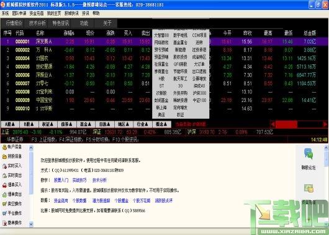Click the application logo in title bar
The width and height of the screenshot is (329, 235).
(2, 4)
